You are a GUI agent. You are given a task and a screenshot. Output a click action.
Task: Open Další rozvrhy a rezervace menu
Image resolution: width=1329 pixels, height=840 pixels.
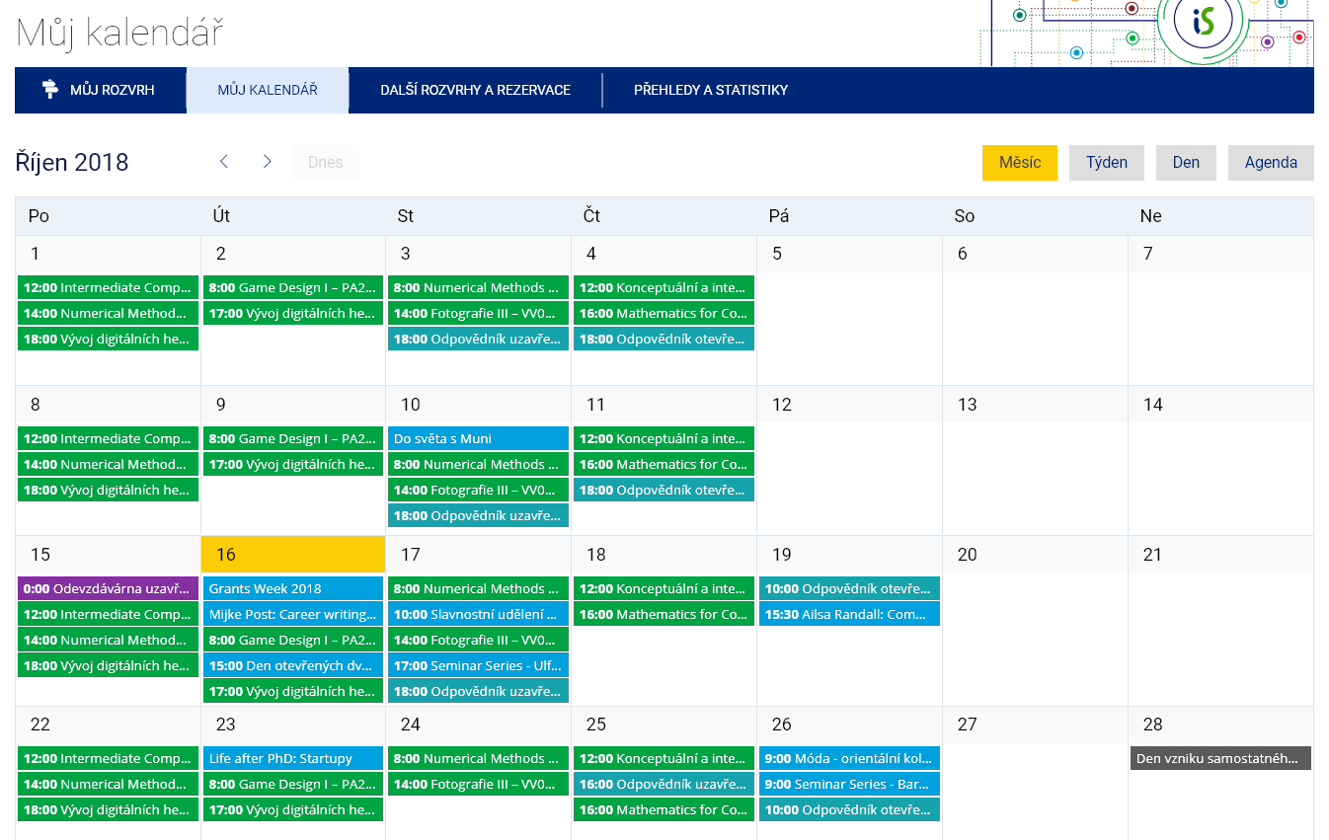pyautogui.click(x=475, y=90)
